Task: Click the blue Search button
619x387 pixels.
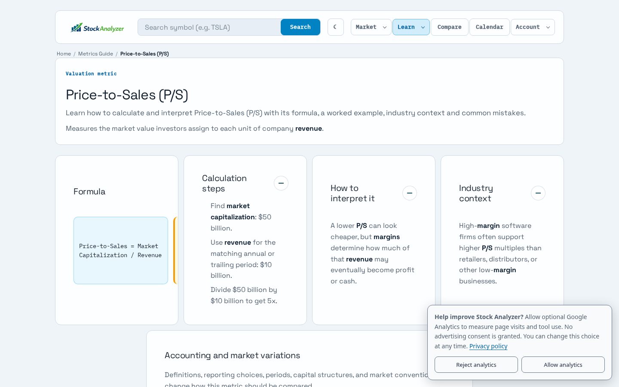Action: (300, 27)
